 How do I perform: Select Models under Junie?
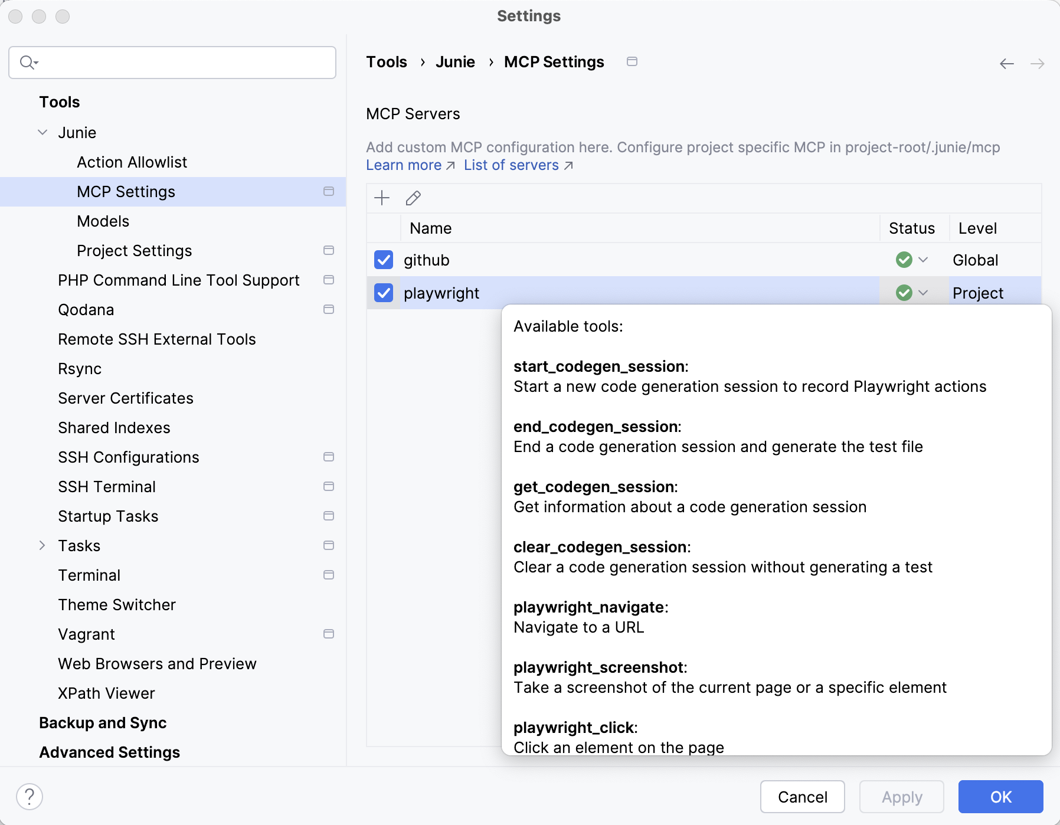(x=103, y=221)
